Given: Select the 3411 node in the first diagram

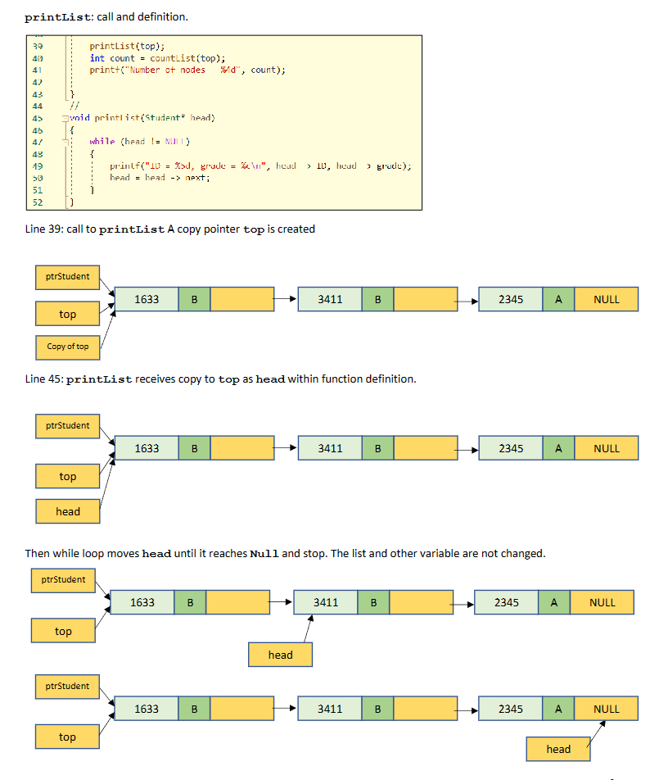Looking at the screenshot, I should click(x=330, y=299).
